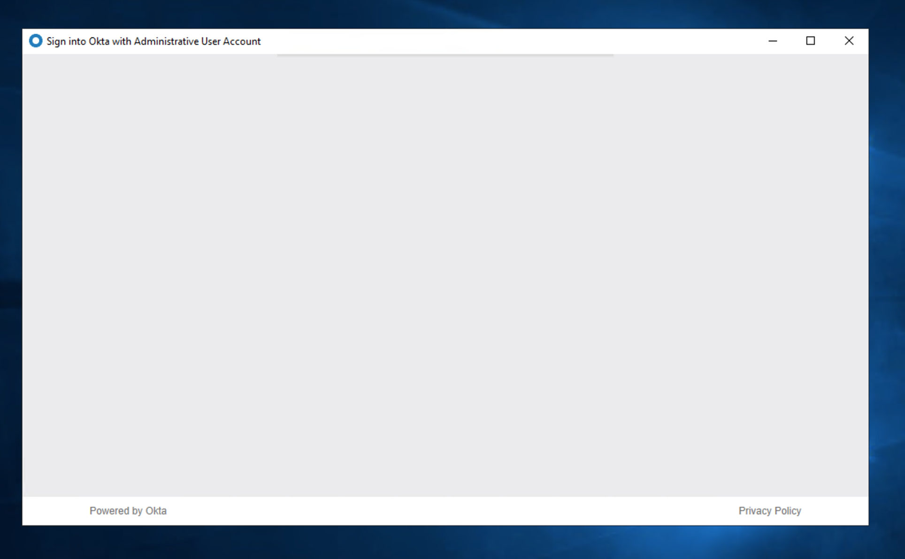This screenshot has height=559, width=905.
Task: Minimize the Okta sign-in window
Action: 773,41
